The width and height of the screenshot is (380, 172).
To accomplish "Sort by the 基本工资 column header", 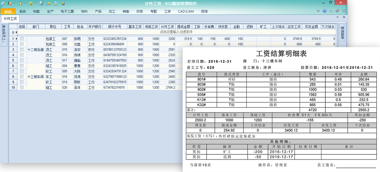I will pyautogui.click(x=135, y=27).
